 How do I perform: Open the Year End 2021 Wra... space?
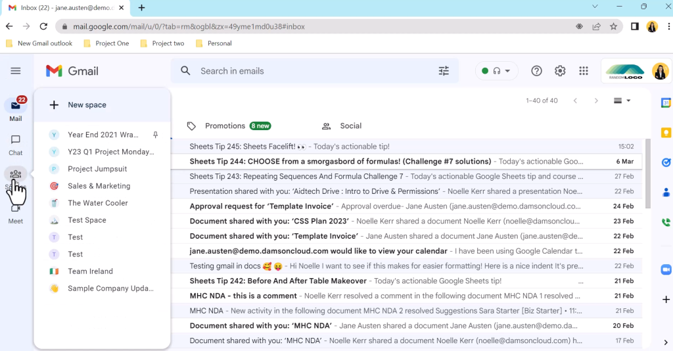coord(102,135)
